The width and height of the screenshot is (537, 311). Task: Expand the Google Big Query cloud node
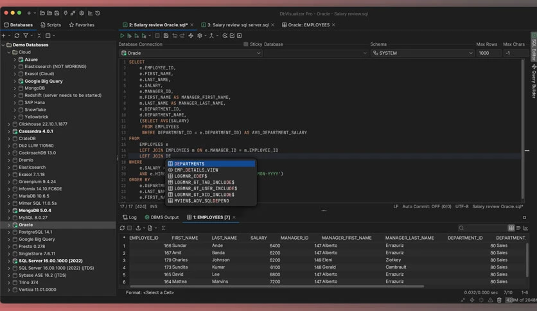tap(15, 81)
